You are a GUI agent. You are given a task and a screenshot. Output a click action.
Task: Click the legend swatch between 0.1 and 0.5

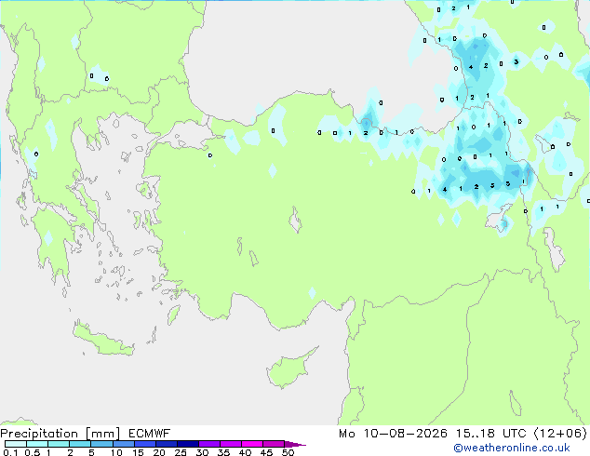click(x=16, y=444)
